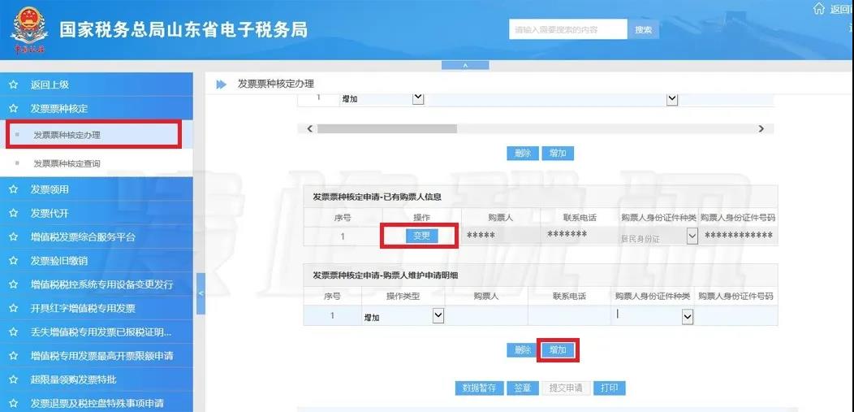Open 增值税发票综合服务平台 menu item
This screenshot has height=412, width=854.
[83, 237]
